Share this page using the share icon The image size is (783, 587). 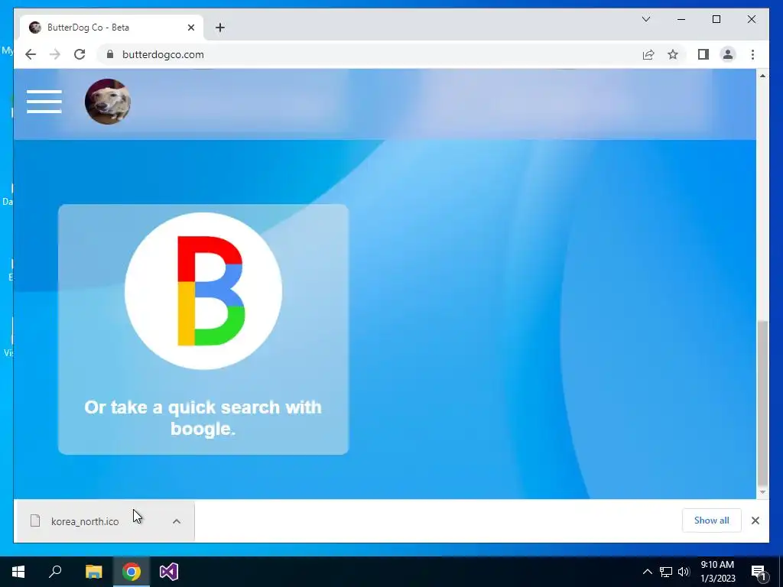click(x=648, y=54)
